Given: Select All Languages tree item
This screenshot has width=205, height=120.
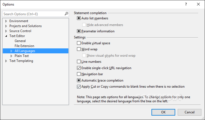Looking at the screenshot, I should (25, 51).
